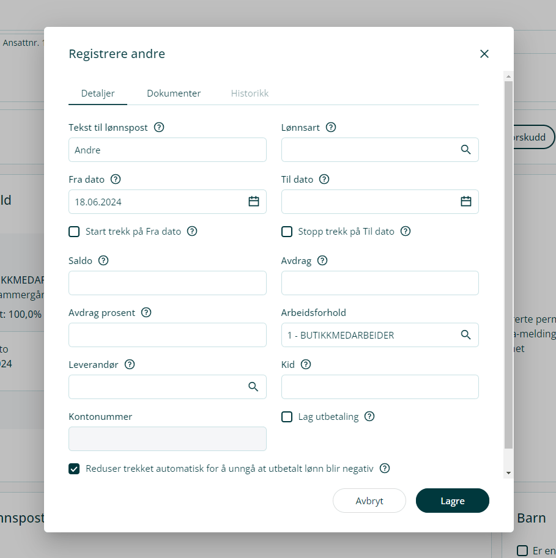Click the help icon next to Lønnsart
The height and width of the screenshot is (558, 556).
[x=331, y=128]
